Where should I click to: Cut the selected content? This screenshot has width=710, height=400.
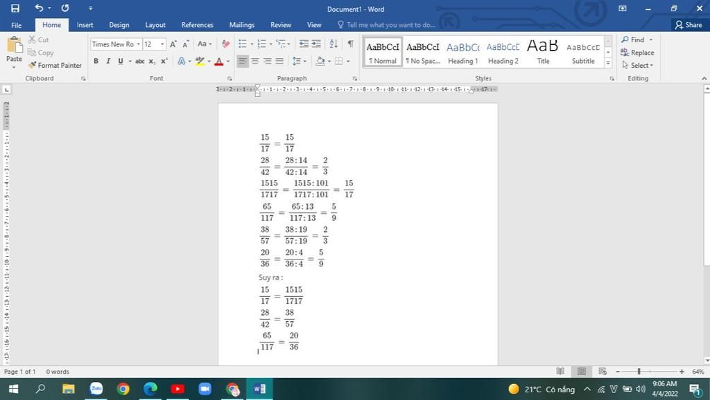pos(38,39)
